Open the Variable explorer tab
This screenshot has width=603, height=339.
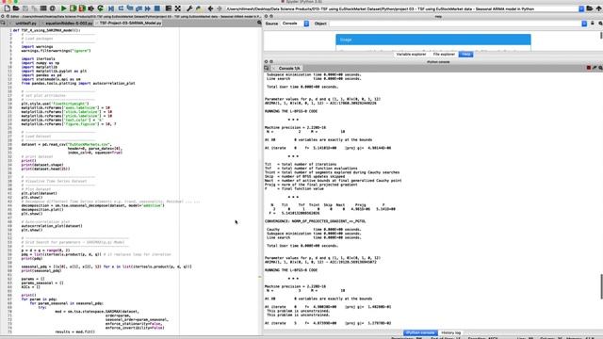(411, 55)
